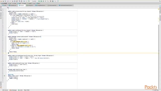Undo the last edit via toolbar arrow

pyautogui.click(x=8, y=1)
